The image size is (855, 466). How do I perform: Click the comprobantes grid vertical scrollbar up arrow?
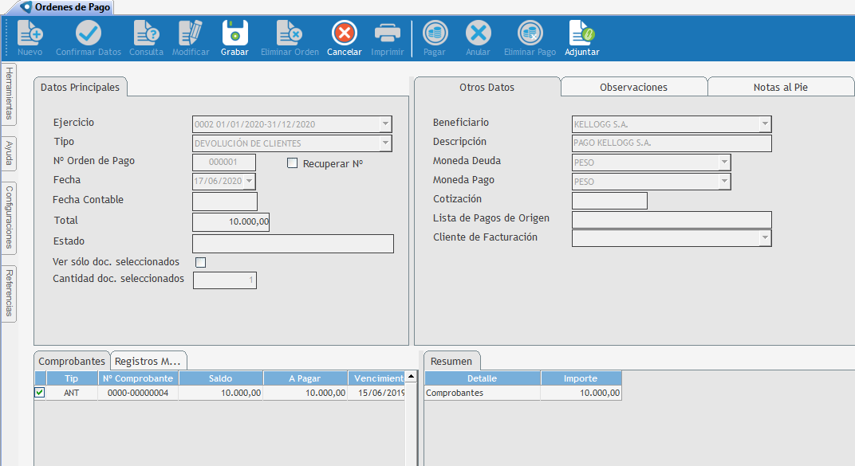point(411,376)
